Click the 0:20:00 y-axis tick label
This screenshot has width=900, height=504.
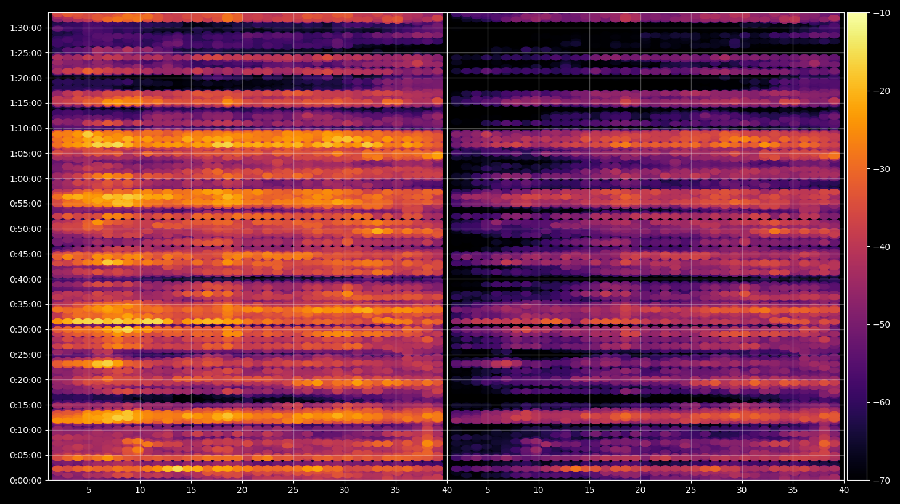pos(26,380)
